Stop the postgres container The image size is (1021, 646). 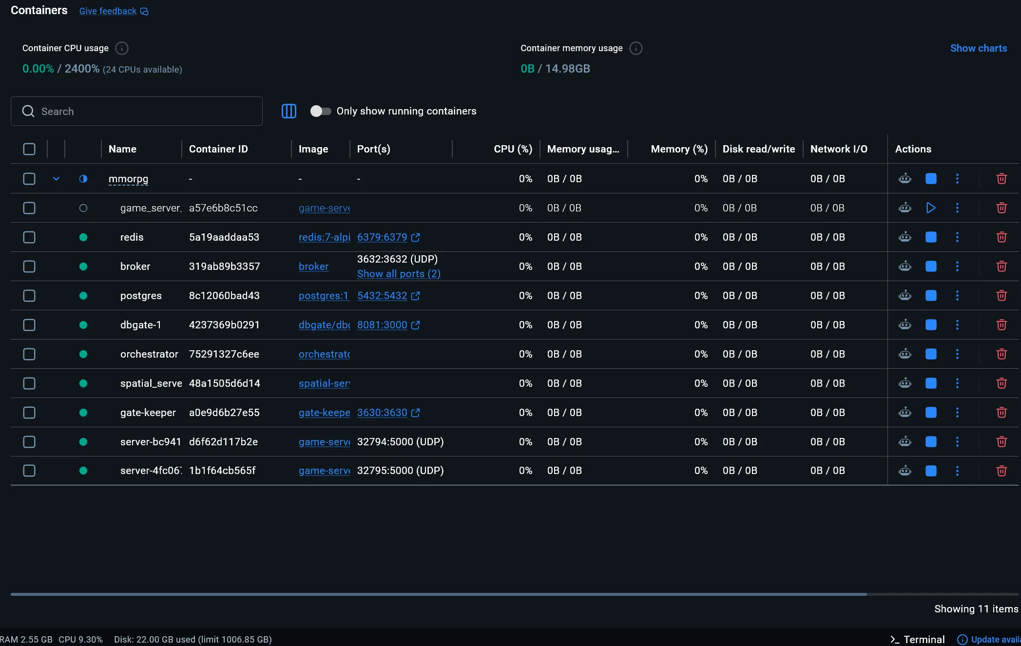click(931, 296)
